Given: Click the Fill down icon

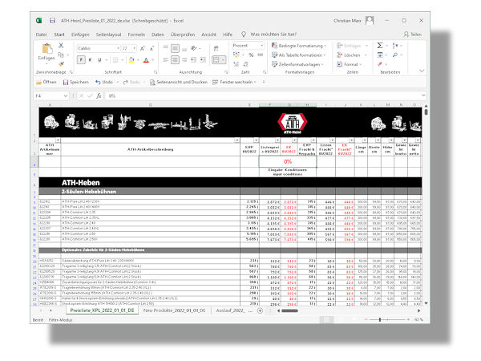Looking at the screenshot, I should pos(380,55).
